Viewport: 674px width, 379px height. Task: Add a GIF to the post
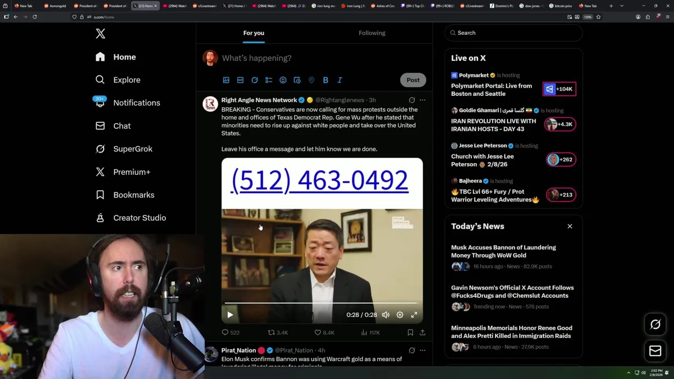click(x=240, y=80)
